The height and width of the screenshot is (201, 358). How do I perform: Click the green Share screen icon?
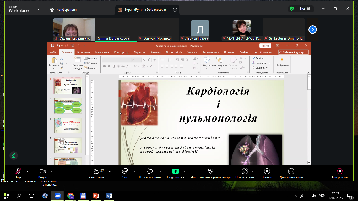pos(175,171)
